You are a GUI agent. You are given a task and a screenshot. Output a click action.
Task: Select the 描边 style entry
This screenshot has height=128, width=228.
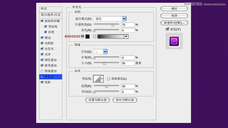pos(48,38)
